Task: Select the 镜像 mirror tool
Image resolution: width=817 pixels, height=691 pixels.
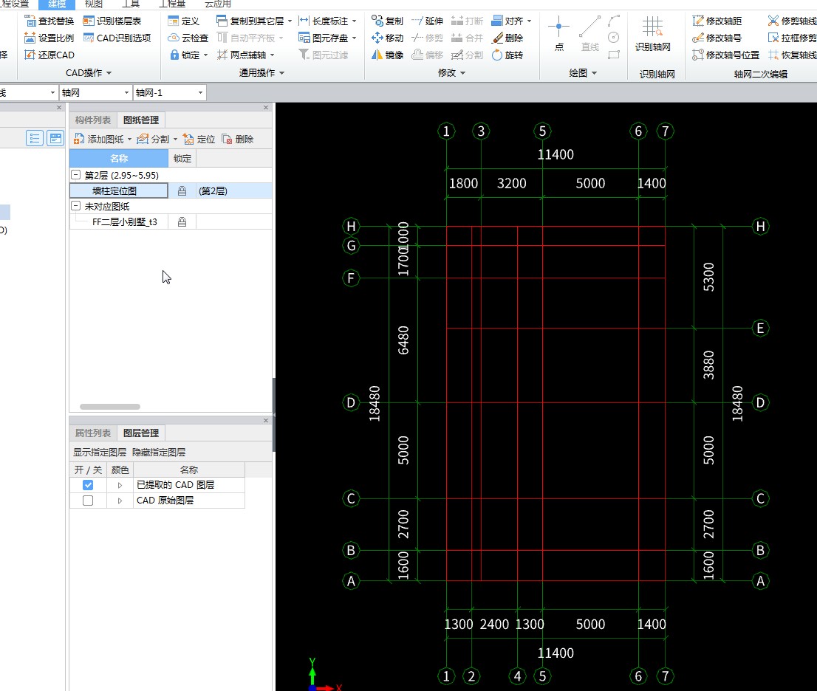Action: 387,55
